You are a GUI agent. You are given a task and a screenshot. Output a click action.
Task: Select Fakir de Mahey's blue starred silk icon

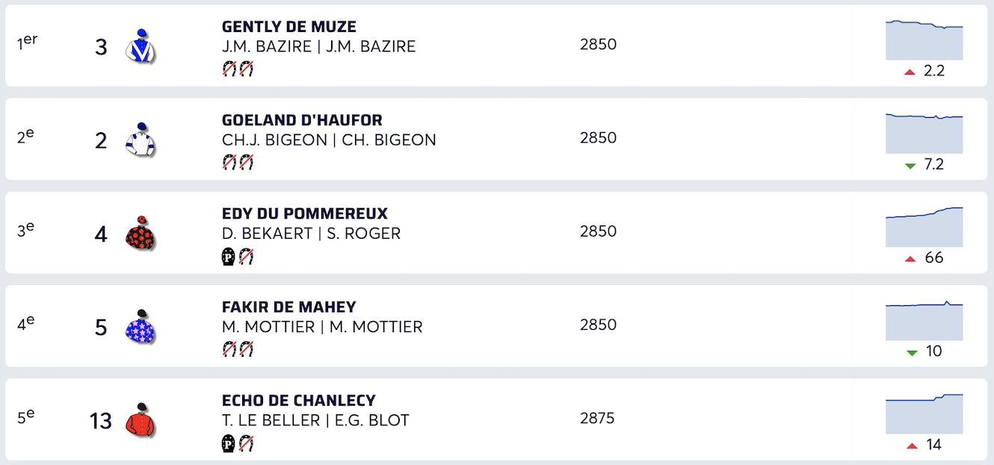pos(140,327)
